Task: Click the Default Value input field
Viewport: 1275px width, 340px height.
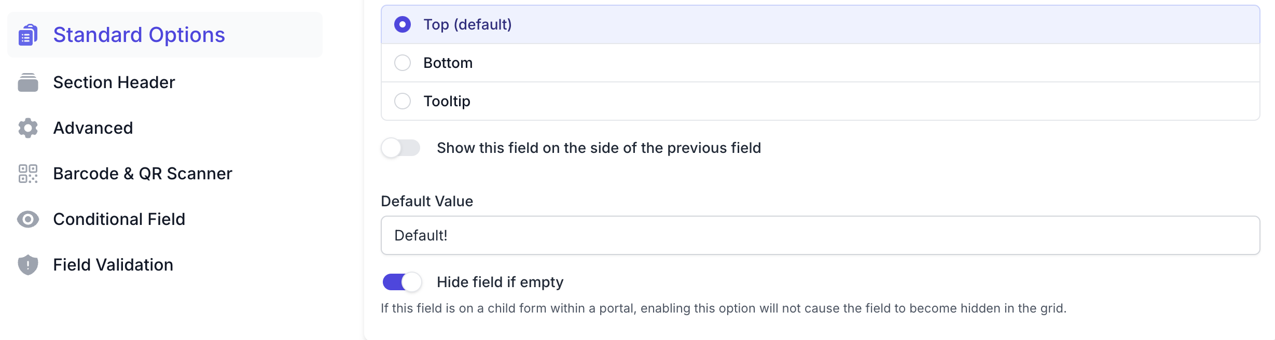Action: [820, 235]
